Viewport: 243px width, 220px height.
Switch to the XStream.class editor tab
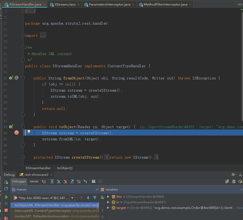point(65,5)
